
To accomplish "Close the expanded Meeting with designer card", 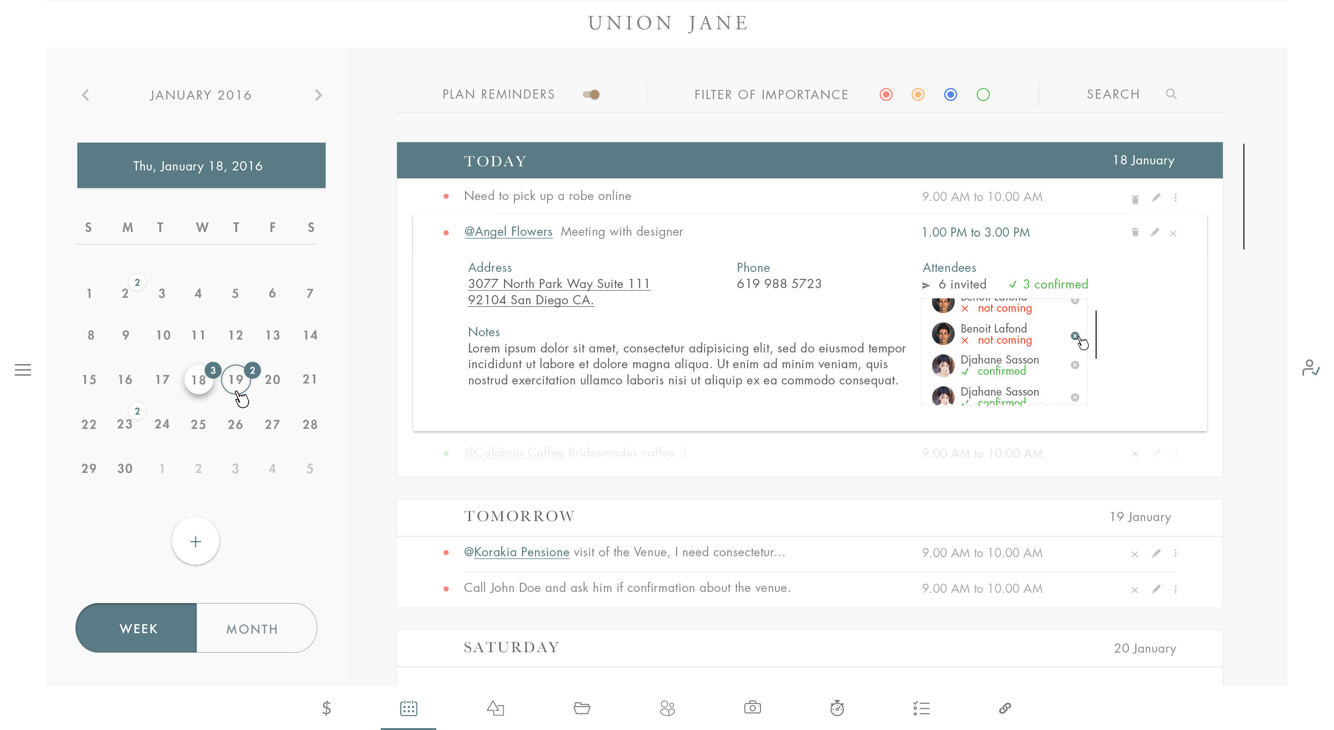I will click(1173, 233).
